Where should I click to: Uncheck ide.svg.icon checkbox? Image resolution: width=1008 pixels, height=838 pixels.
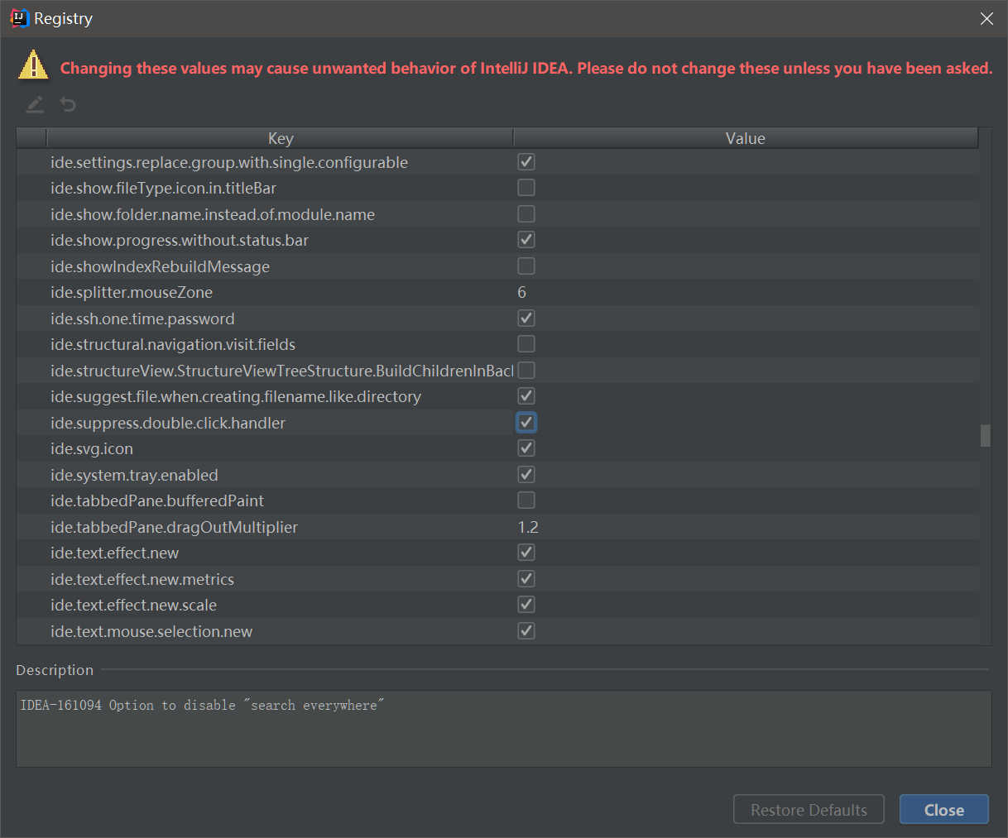coord(526,448)
